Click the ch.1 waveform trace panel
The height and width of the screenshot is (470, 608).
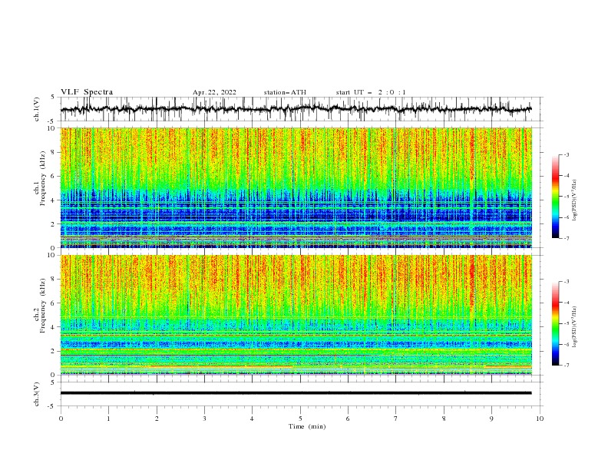click(302, 109)
